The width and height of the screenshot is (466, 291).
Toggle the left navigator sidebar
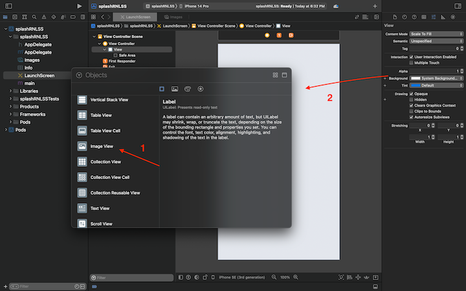point(8,6)
